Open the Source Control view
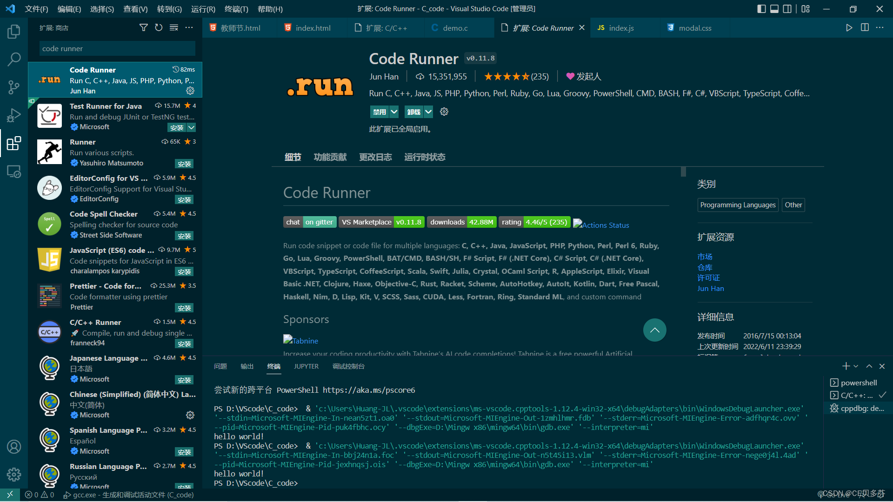This screenshot has width=893, height=502. [14, 87]
